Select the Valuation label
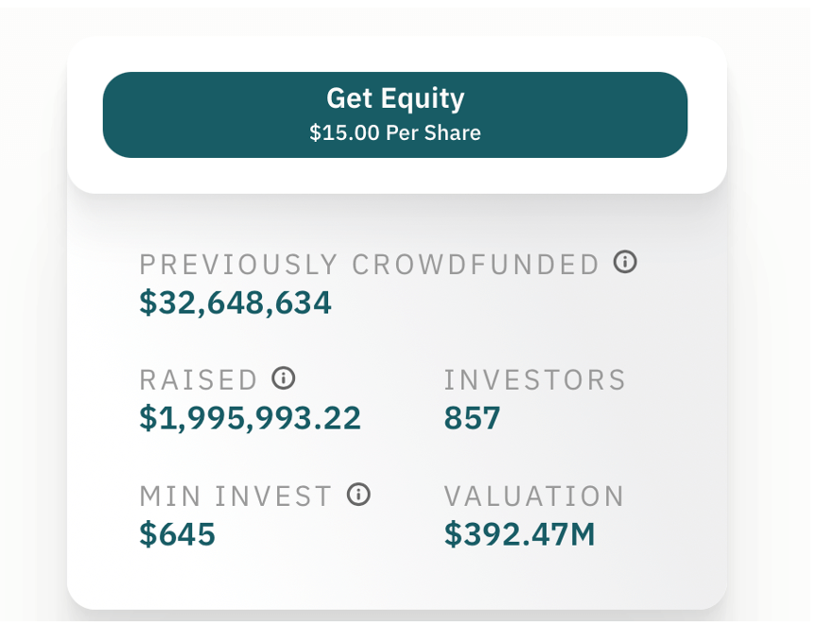816x626 pixels. [x=534, y=496]
